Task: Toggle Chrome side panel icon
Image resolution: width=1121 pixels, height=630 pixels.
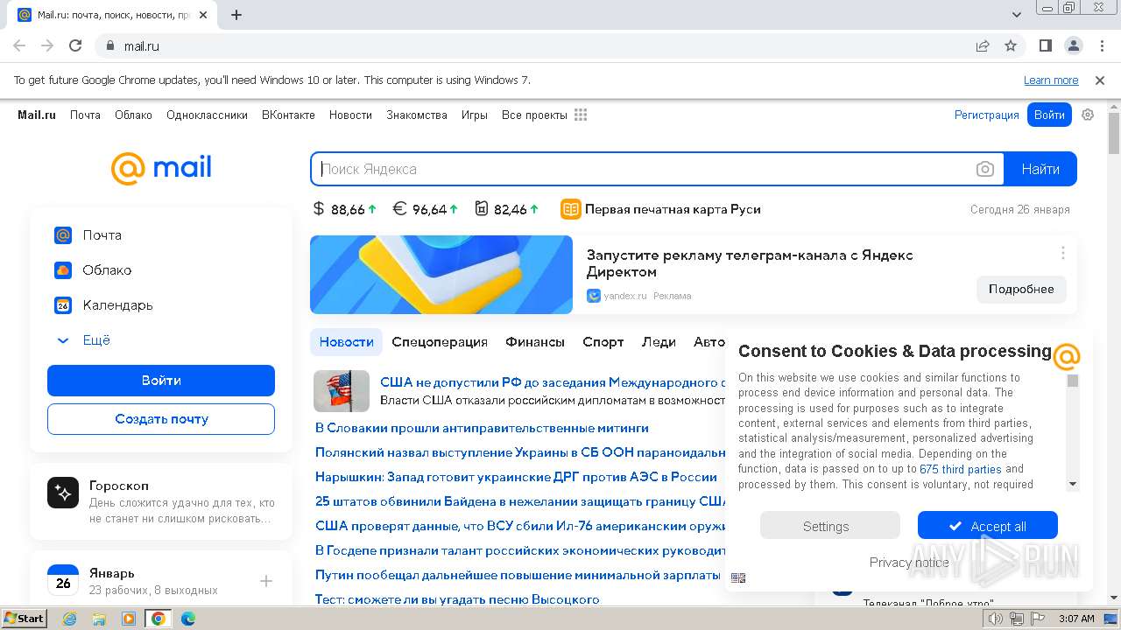Action: 1046,45
